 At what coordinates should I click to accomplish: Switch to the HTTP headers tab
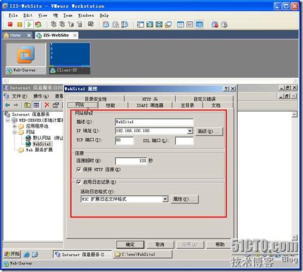(150, 99)
